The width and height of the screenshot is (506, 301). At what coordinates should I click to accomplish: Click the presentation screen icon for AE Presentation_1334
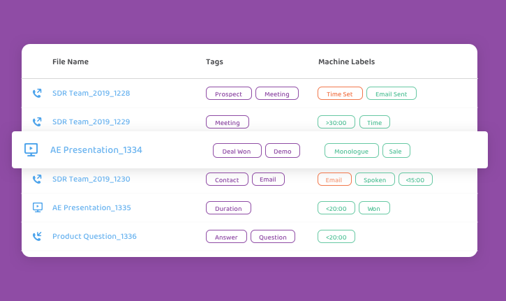(x=31, y=150)
